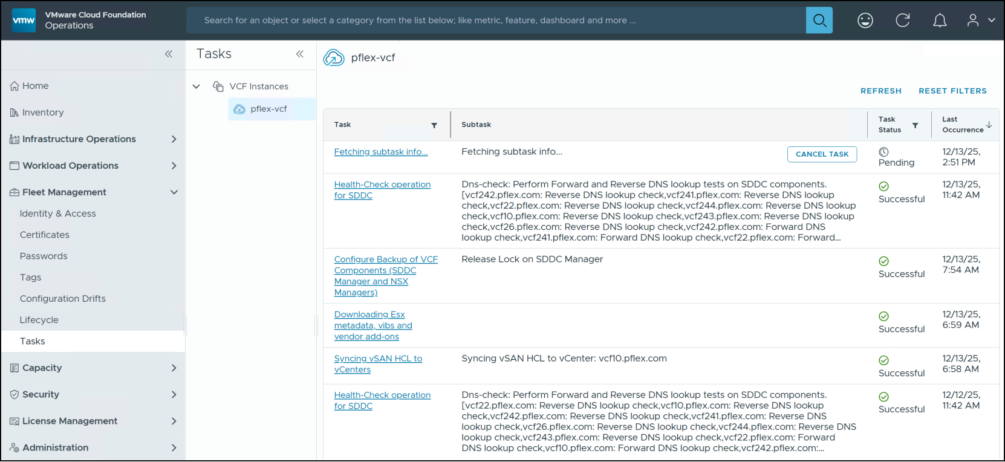
Task: Collapse the main navigation sidebar with double chevron
Action: pos(169,54)
